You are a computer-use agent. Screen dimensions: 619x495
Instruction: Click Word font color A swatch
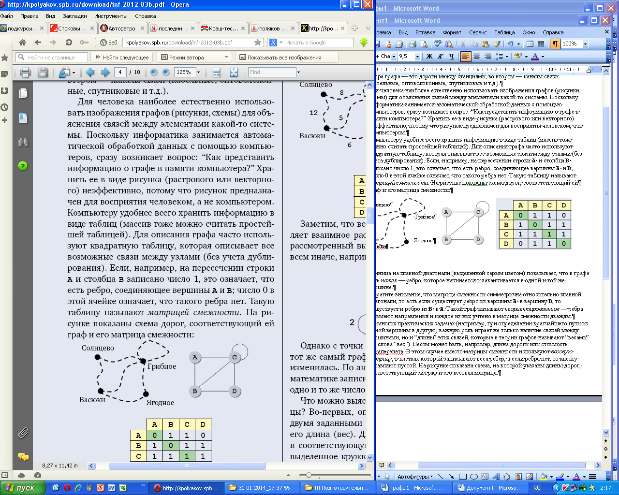[535, 57]
